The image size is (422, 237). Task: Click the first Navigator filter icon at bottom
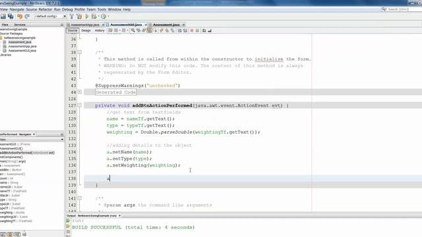(3, 234)
